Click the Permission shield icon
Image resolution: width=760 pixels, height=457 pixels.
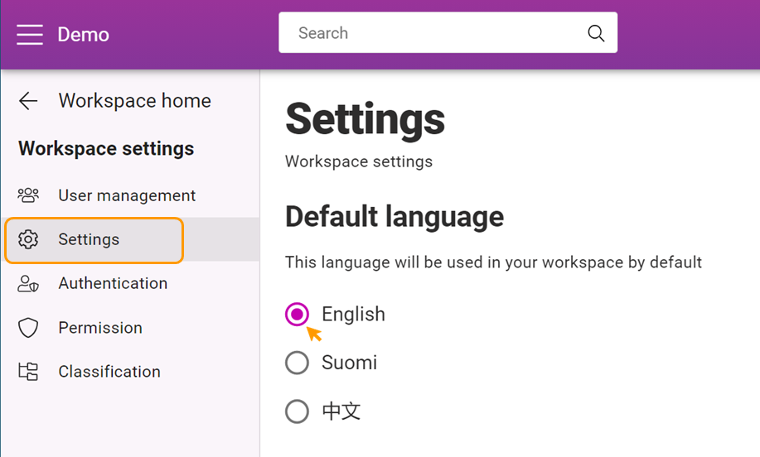(x=28, y=328)
